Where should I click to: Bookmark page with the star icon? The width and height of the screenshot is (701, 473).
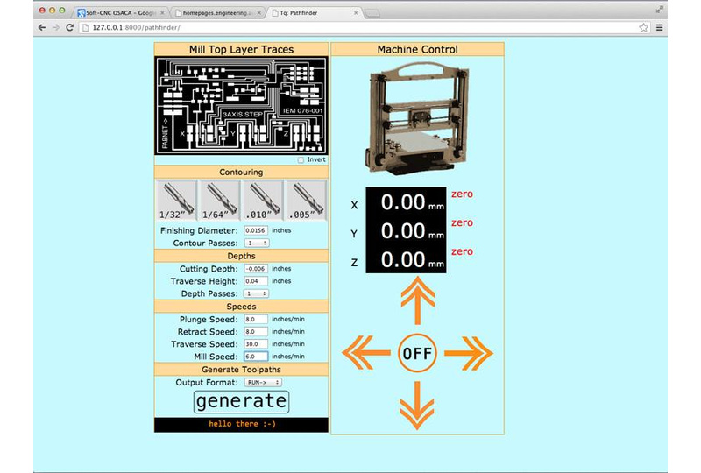point(644,28)
